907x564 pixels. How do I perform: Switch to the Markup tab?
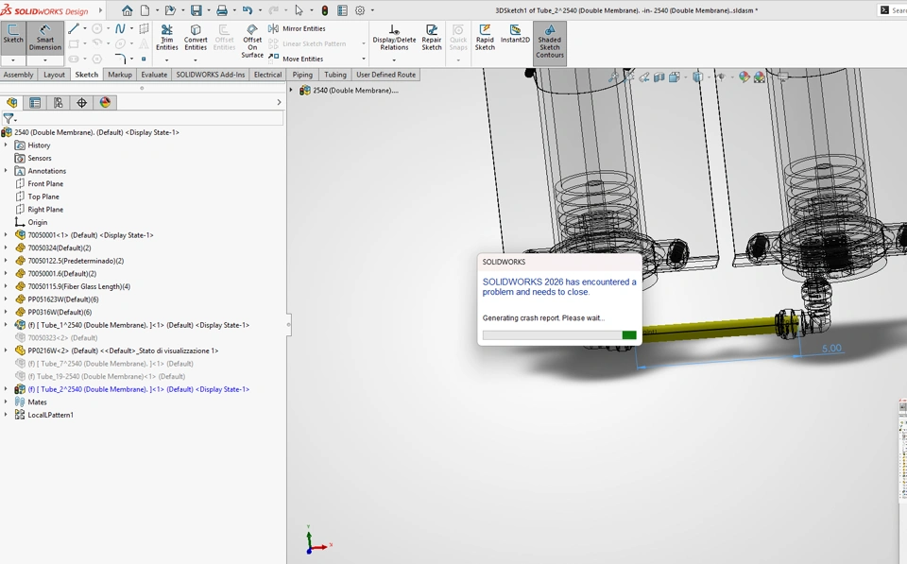(x=120, y=75)
